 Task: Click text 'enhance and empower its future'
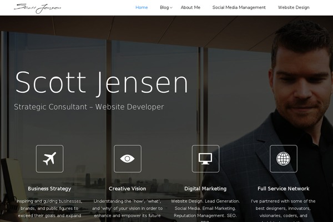128,216
